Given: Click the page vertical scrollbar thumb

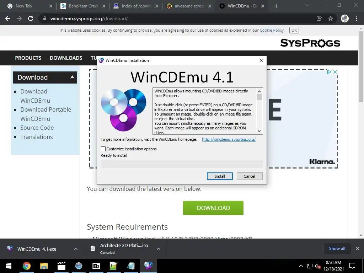Looking at the screenshot, I should click(x=361, y=66).
